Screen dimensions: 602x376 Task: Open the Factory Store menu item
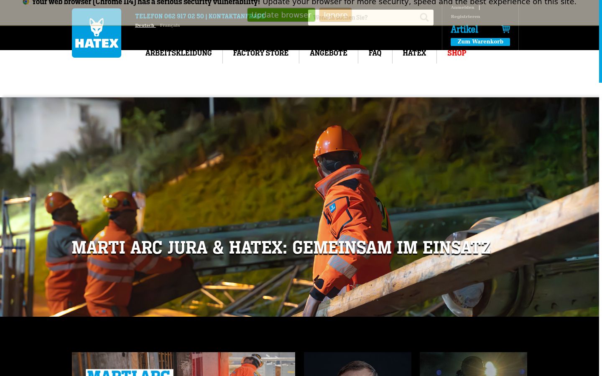click(261, 53)
